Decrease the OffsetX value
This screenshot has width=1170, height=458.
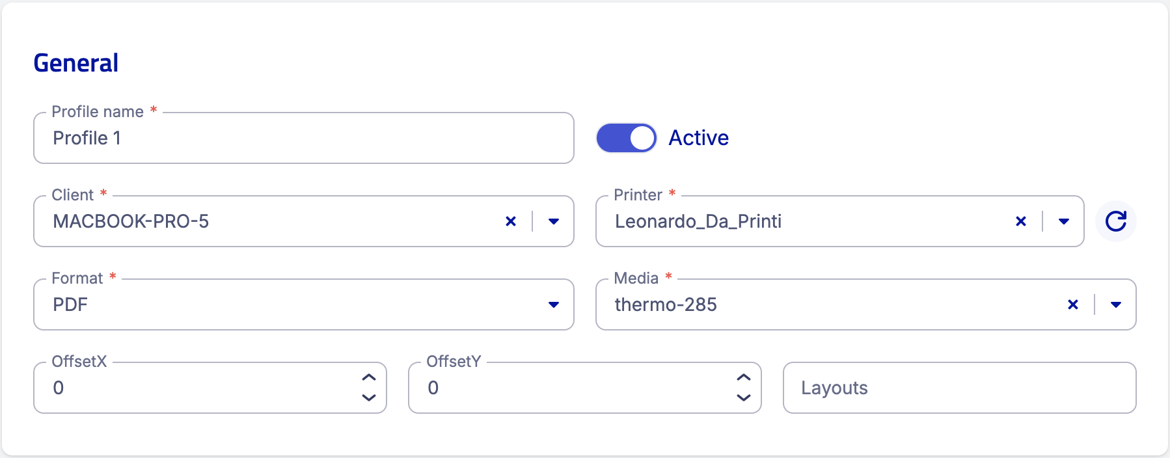tap(369, 397)
